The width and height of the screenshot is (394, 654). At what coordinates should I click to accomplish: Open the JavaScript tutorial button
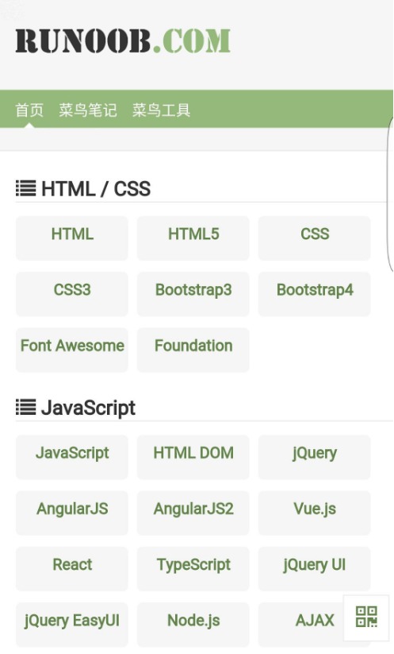(72, 457)
